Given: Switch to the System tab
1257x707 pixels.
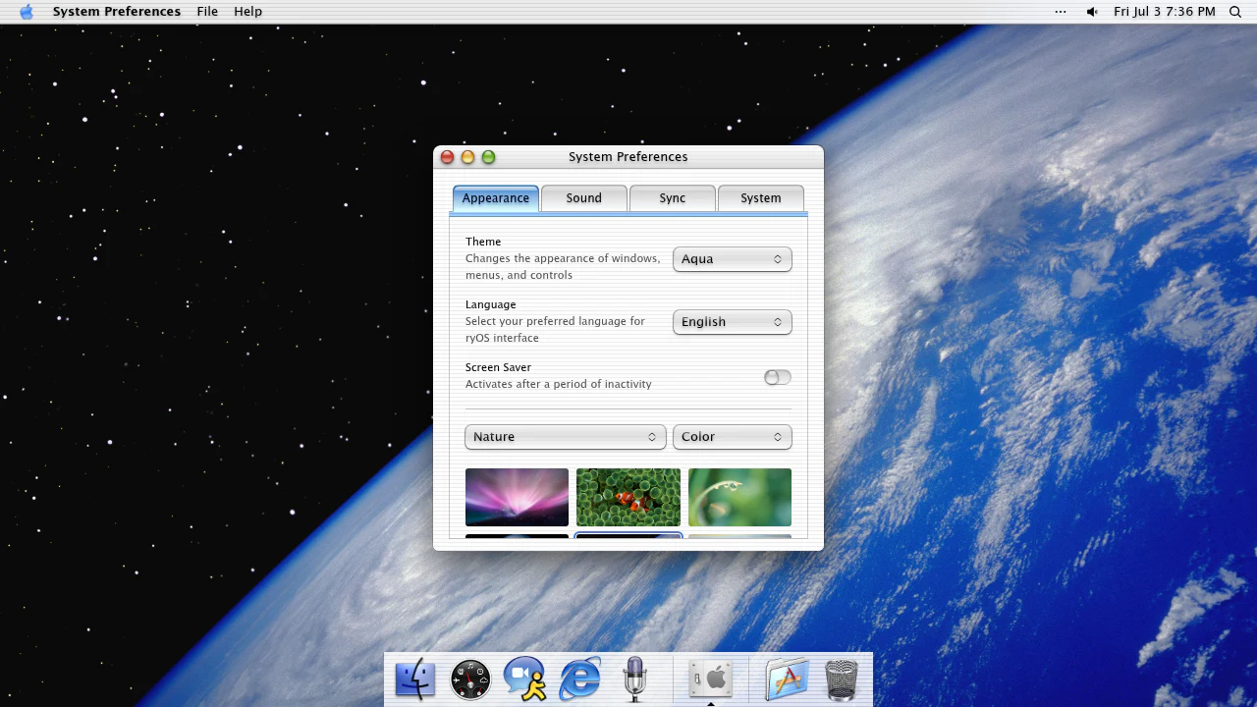Looking at the screenshot, I should pyautogui.click(x=761, y=198).
